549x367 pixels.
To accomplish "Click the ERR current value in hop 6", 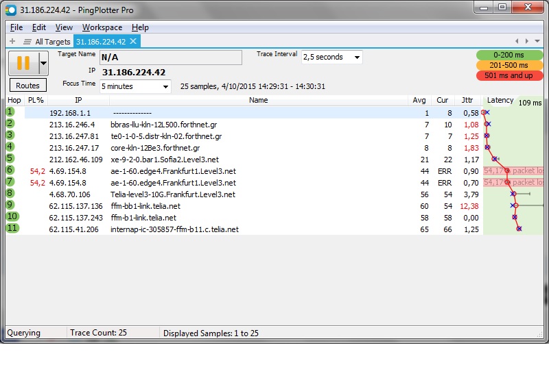I will (445, 171).
